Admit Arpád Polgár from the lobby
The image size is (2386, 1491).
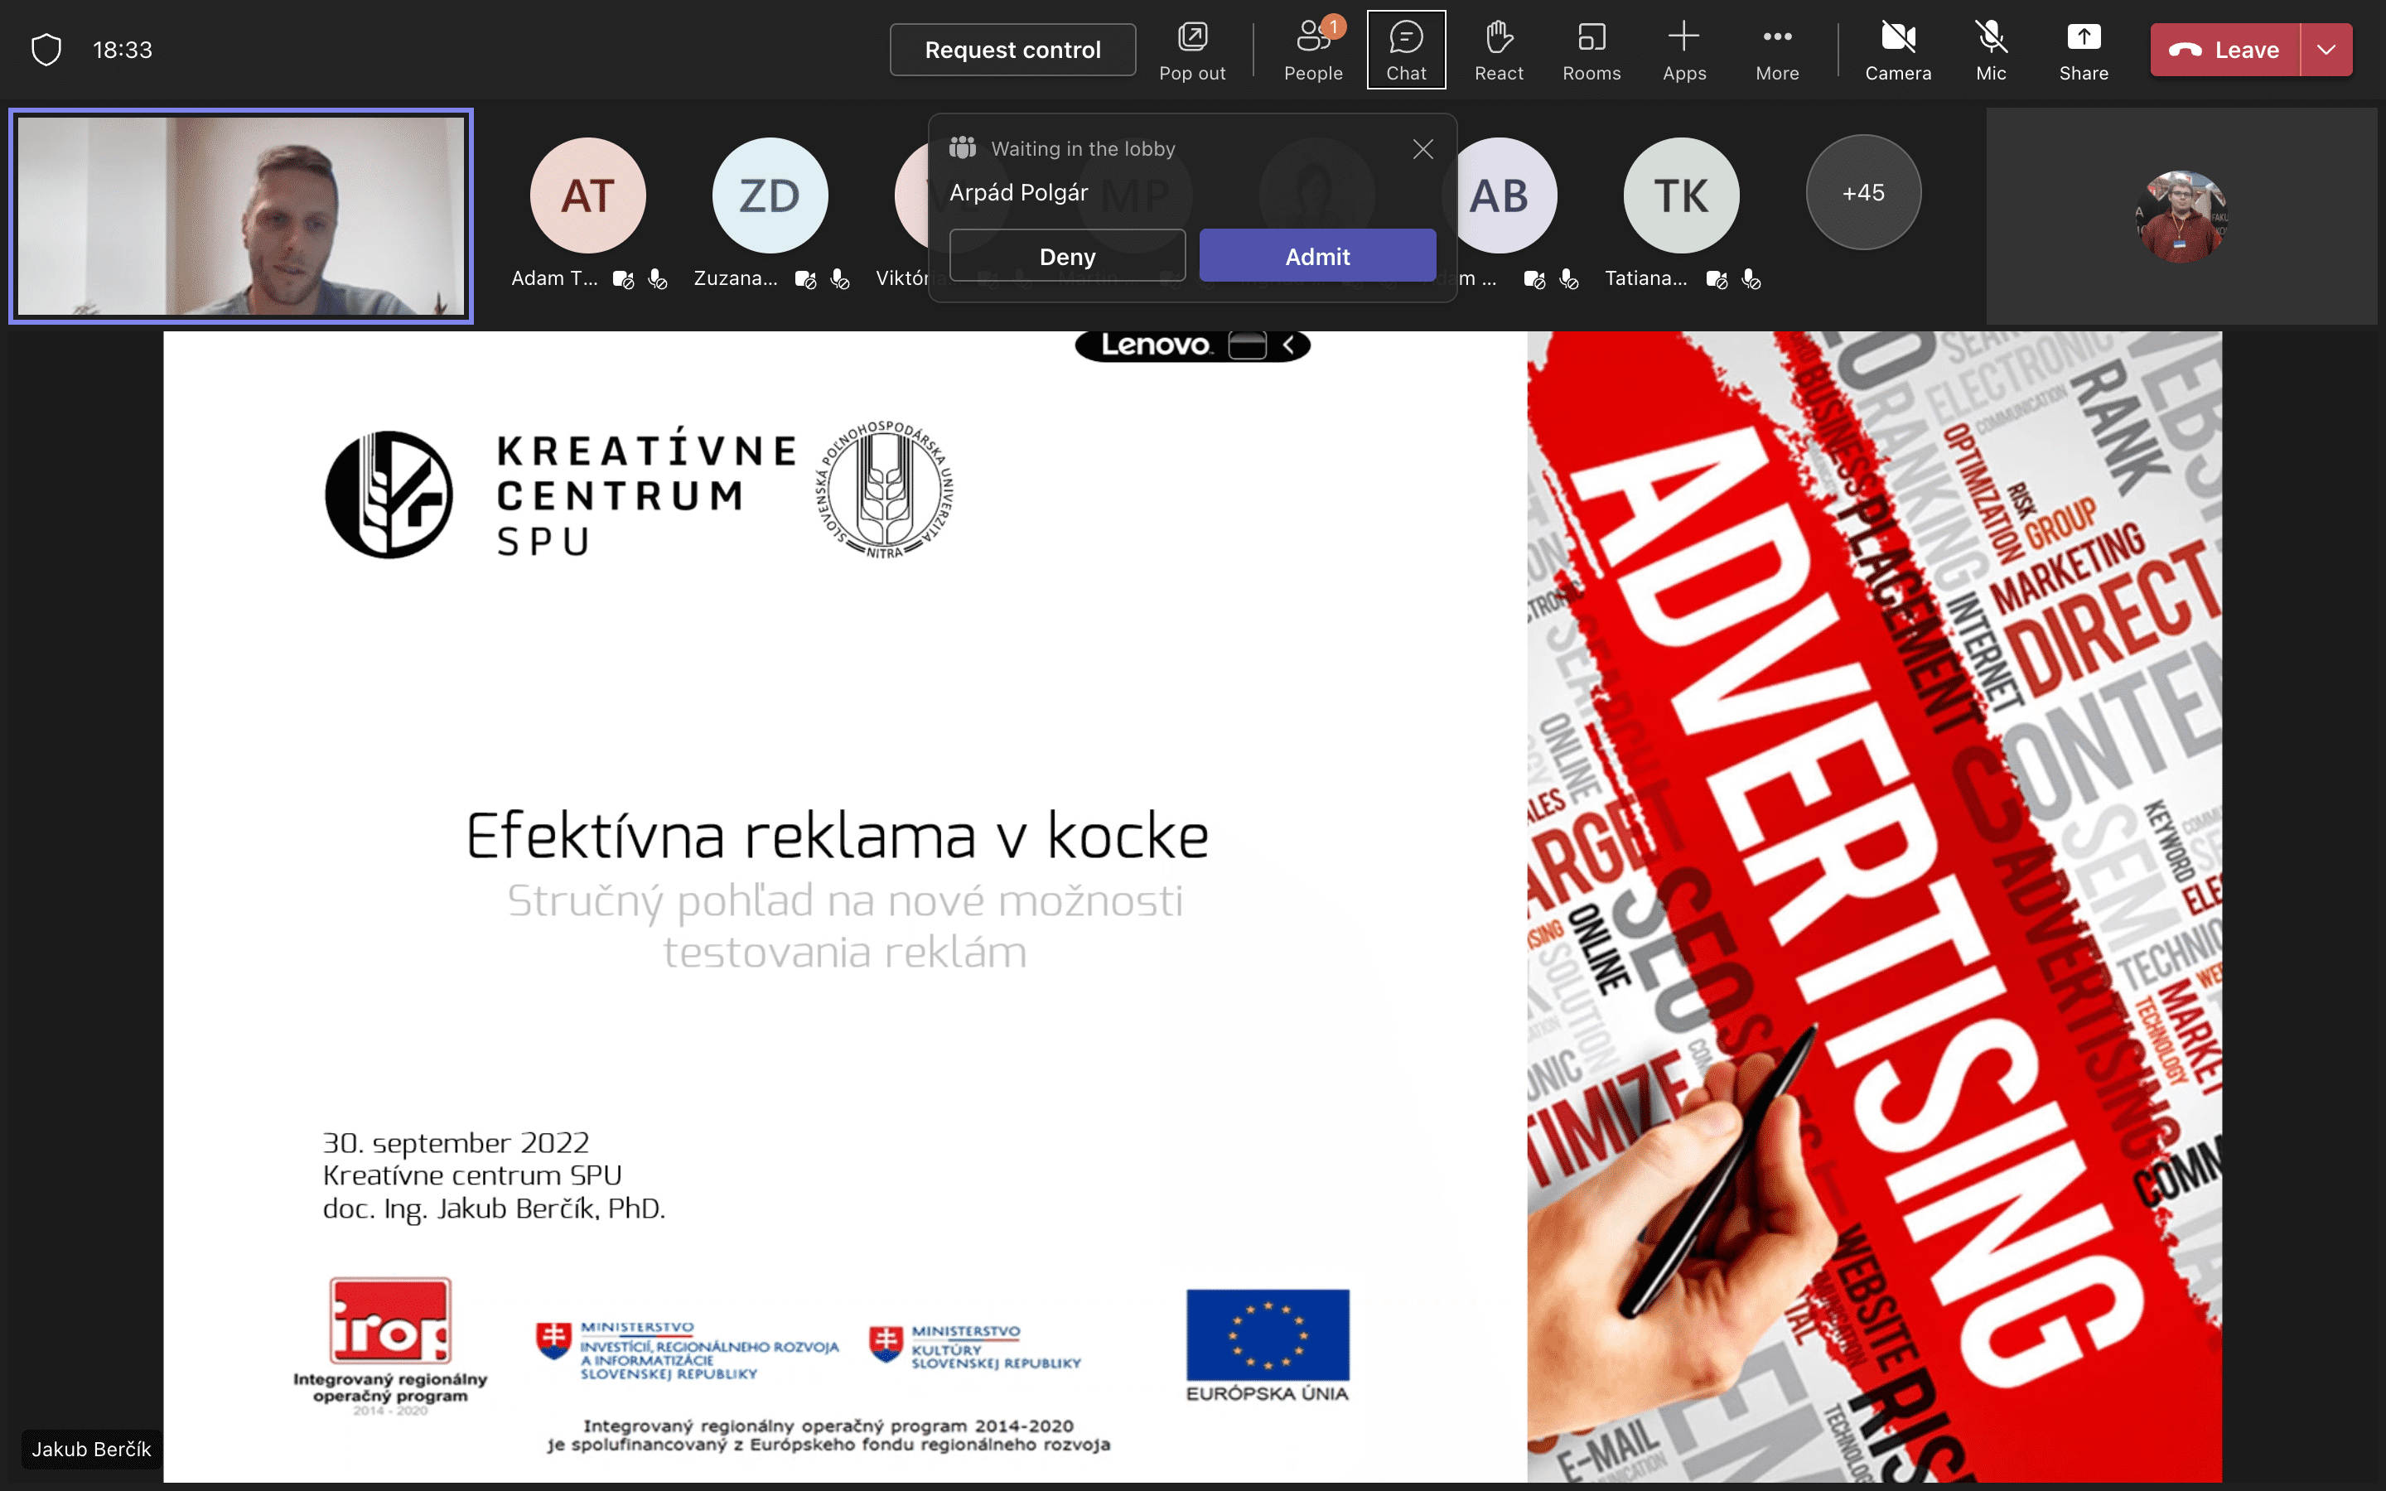point(1317,257)
